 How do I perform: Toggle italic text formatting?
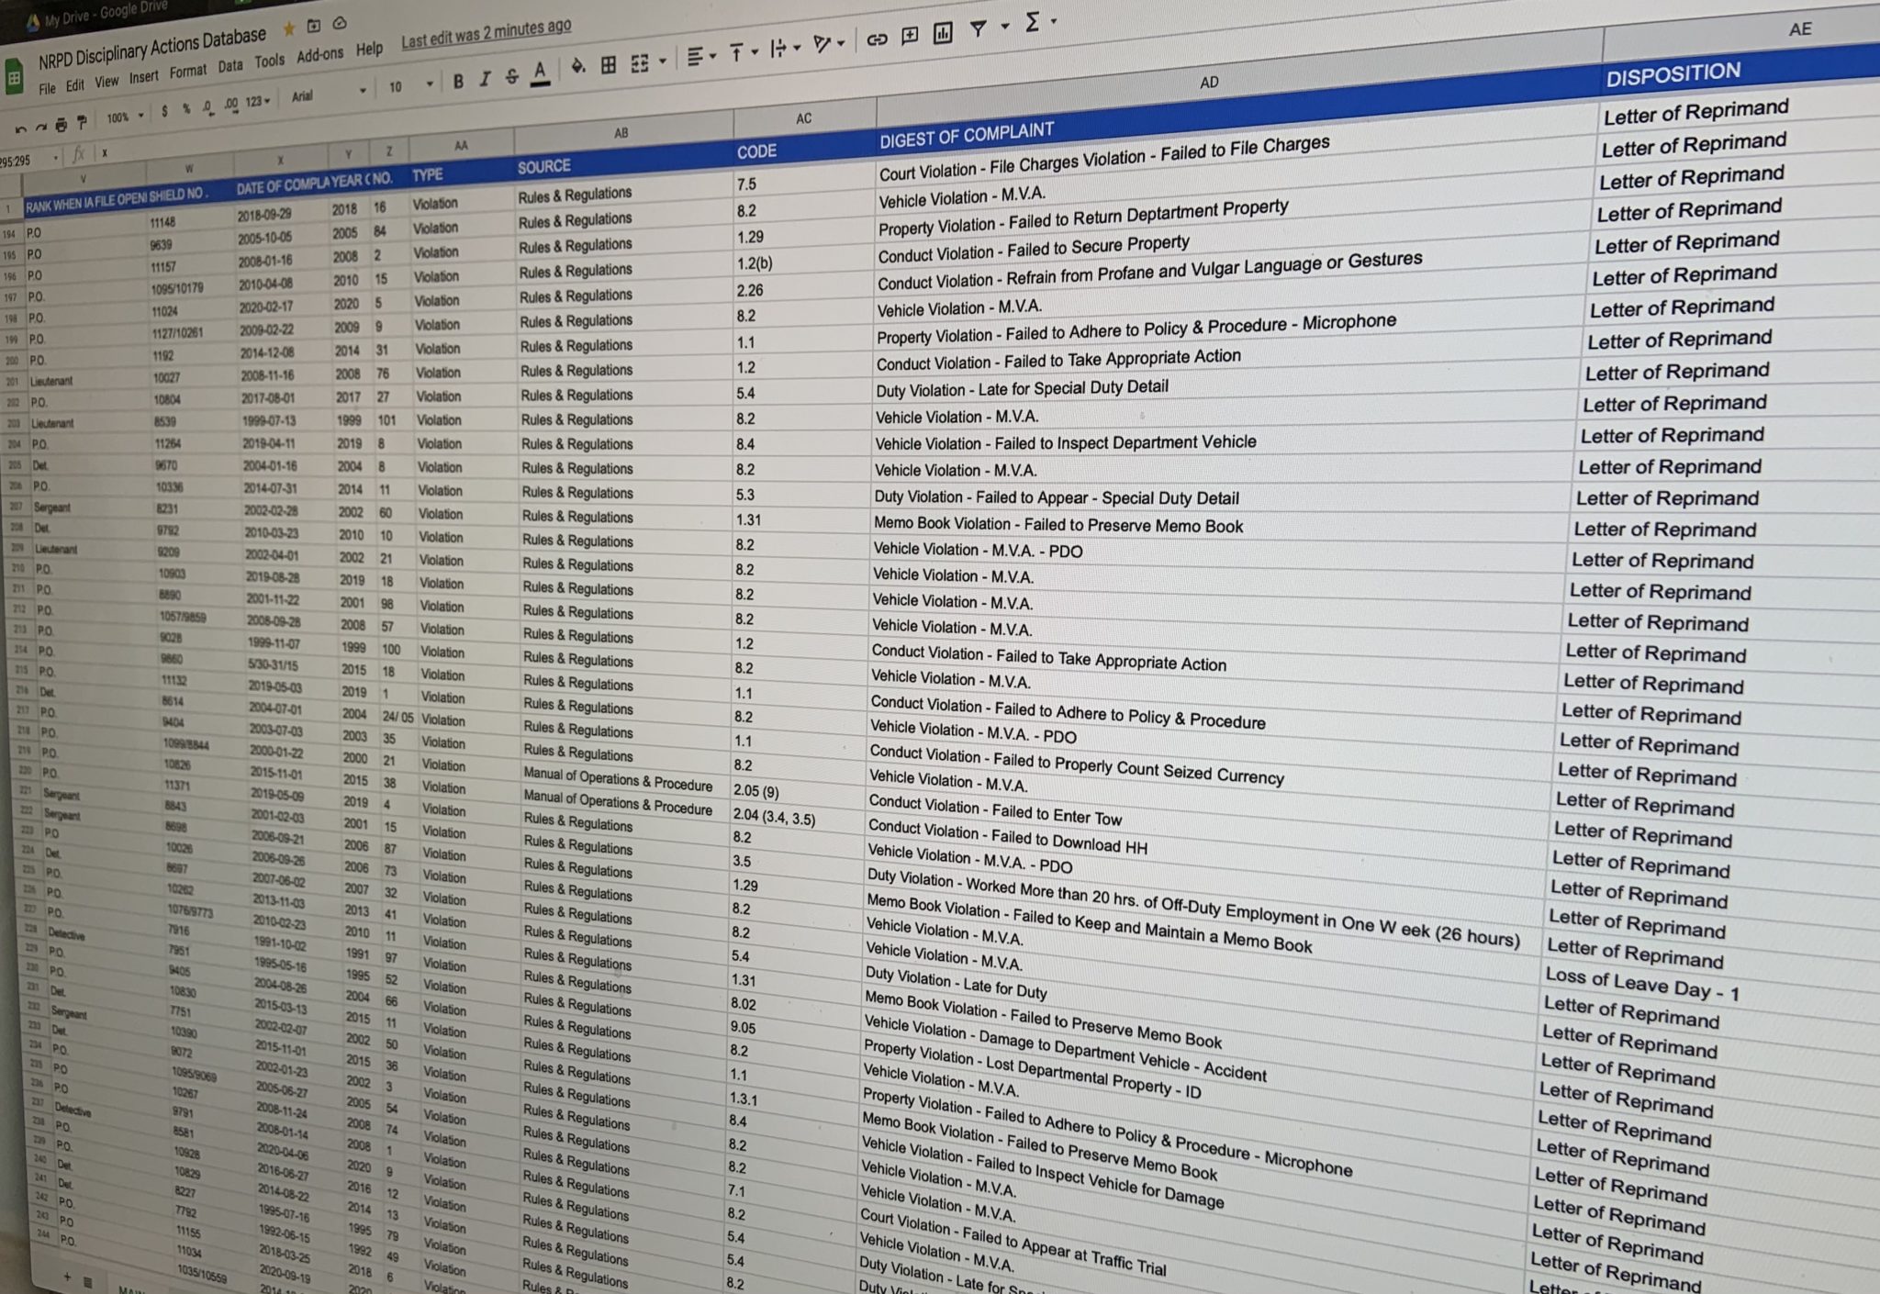pos(485,79)
